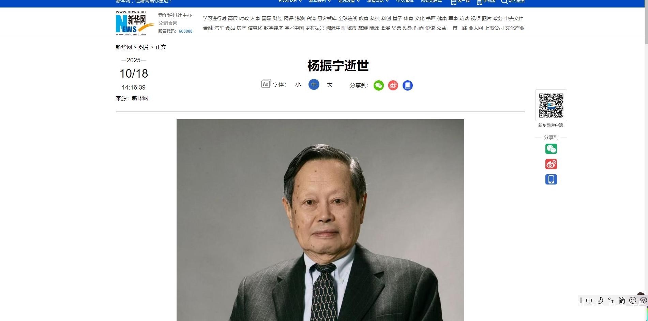Toggle IME Chinese/English mode 中

point(589,300)
